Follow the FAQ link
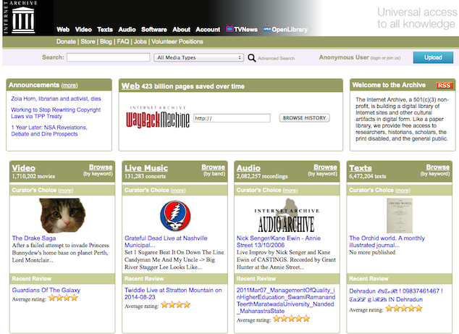The height and width of the screenshot is (334, 459). (123, 41)
